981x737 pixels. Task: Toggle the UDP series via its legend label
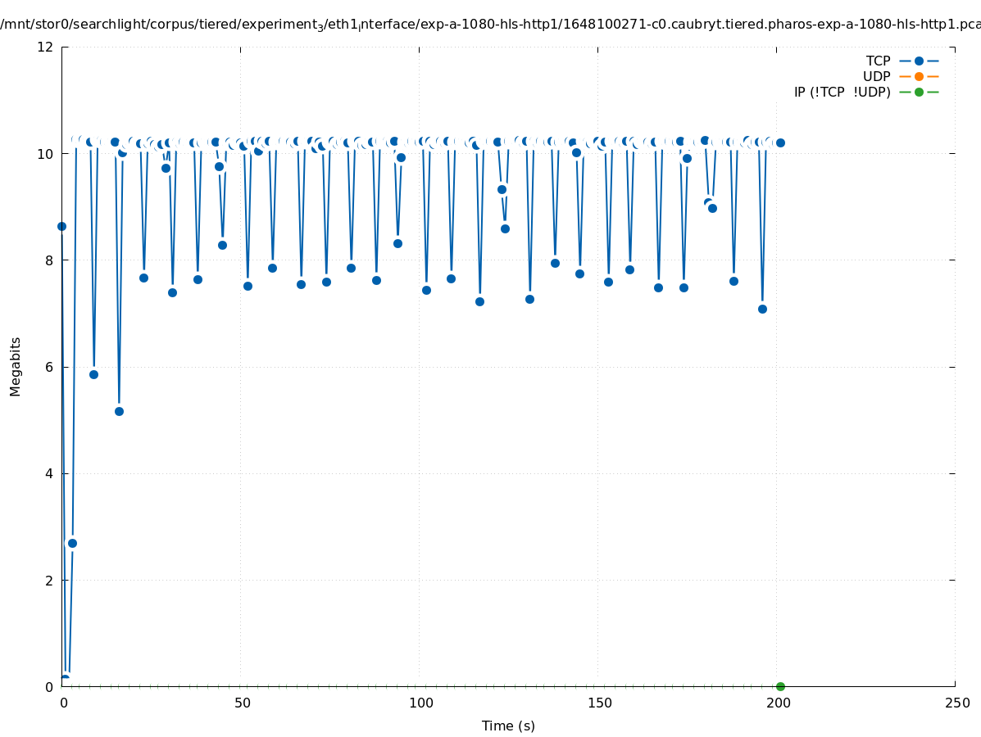pos(876,76)
